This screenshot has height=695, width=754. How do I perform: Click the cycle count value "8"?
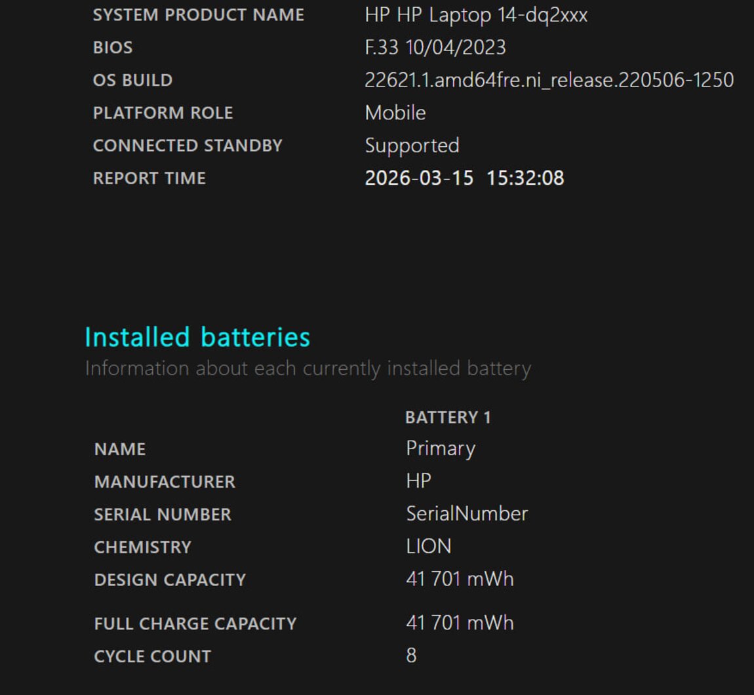pyautogui.click(x=411, y=656)
